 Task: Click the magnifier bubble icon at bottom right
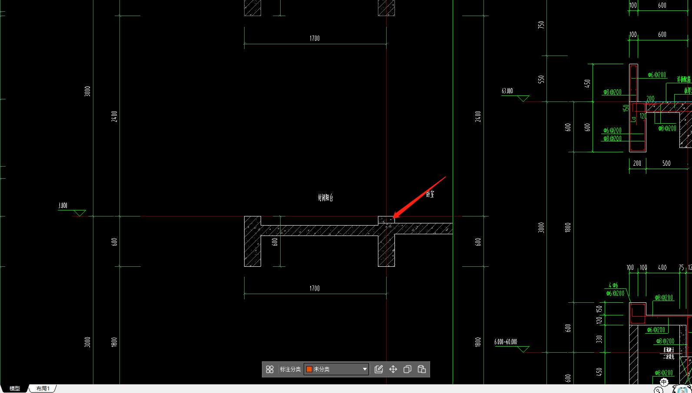click(x=659, y=390)
